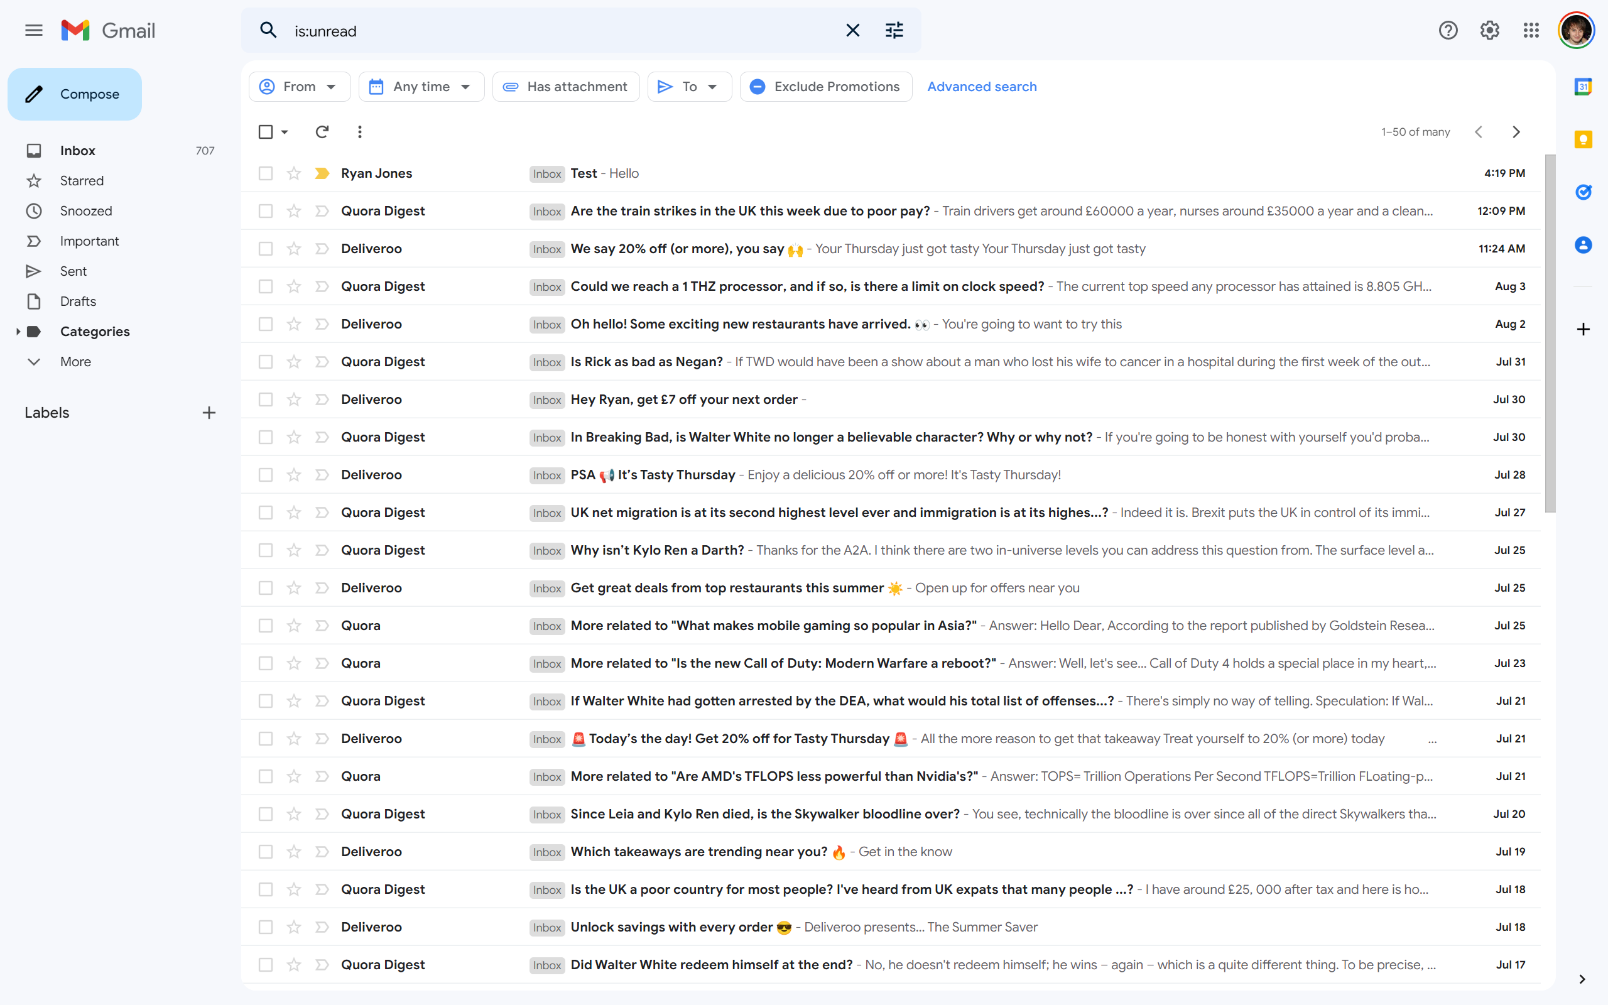This screenshot has height=1005, width=1608.
Task: Mark the Is Rick as bad as Negan email as important
Action: (322, 362)
